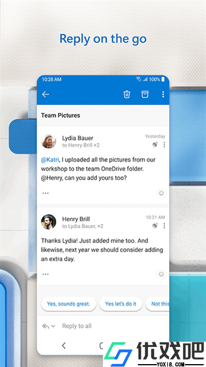This screenshot has width=206, height=367.
Task: Choose the "Yes let's do it" suggested reply
Action: (121, 304)
